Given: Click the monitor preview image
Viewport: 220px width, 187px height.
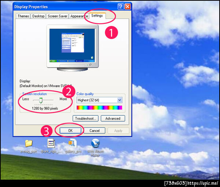Looking at the screenshot, I should pos(73,48).
